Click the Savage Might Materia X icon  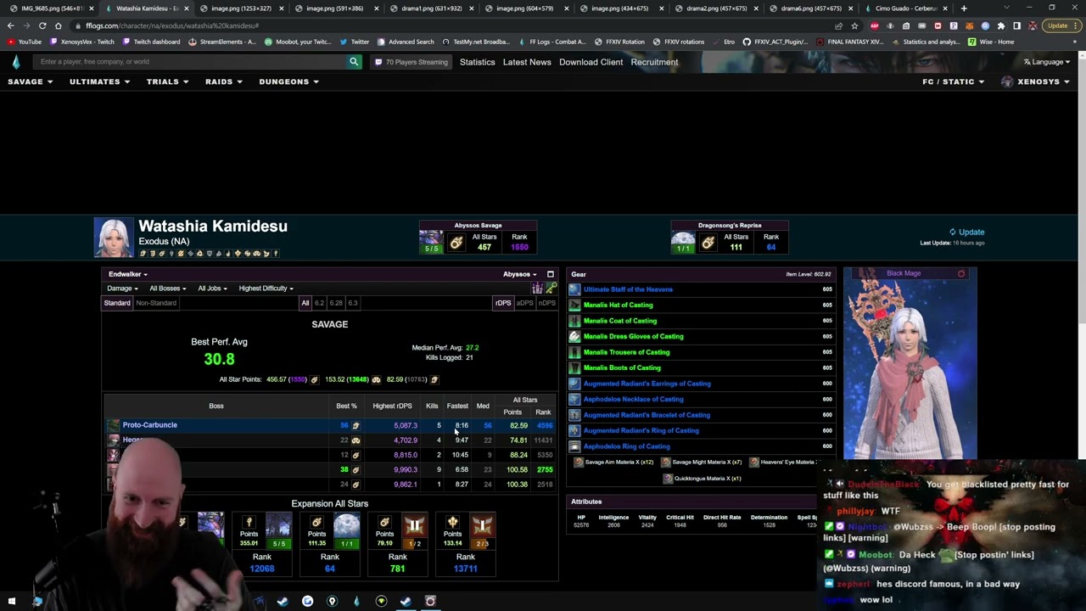pos(666,462)
